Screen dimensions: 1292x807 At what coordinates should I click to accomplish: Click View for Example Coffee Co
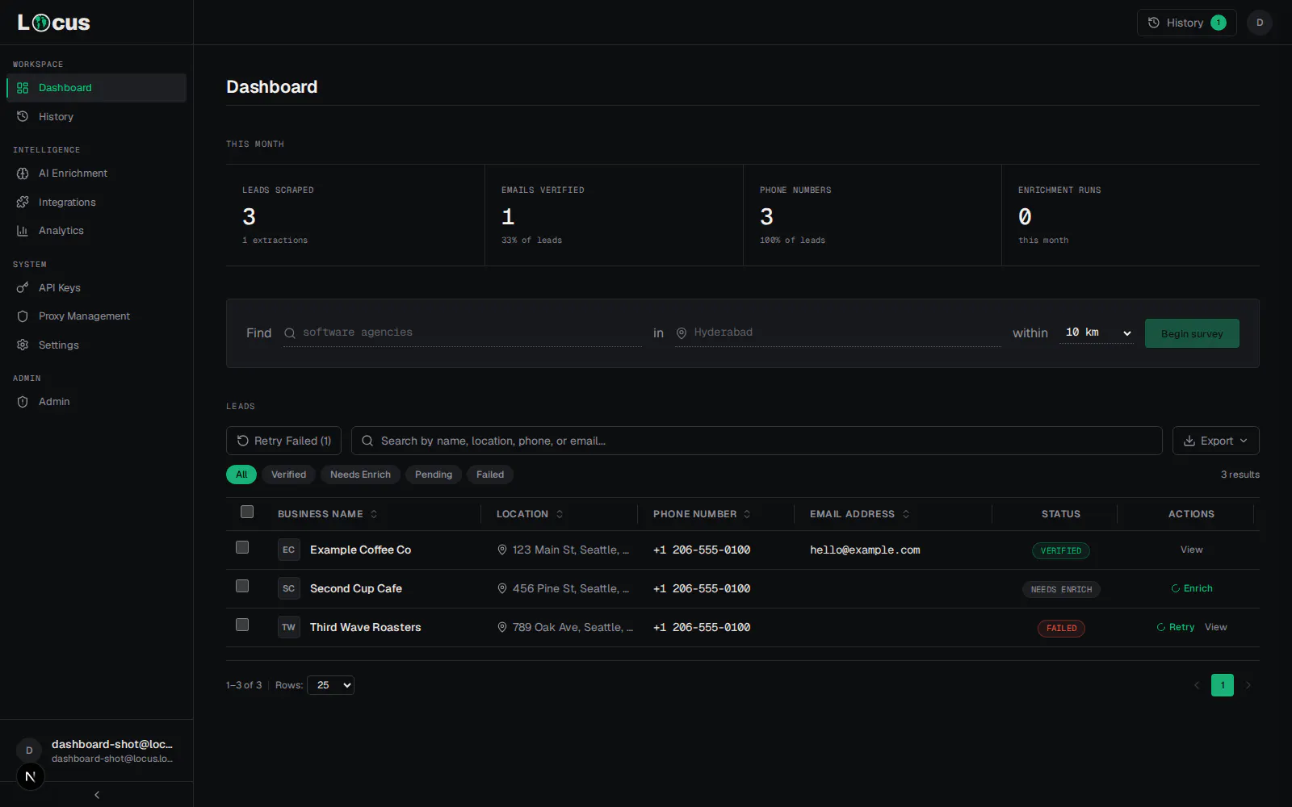click(1191, 550)
